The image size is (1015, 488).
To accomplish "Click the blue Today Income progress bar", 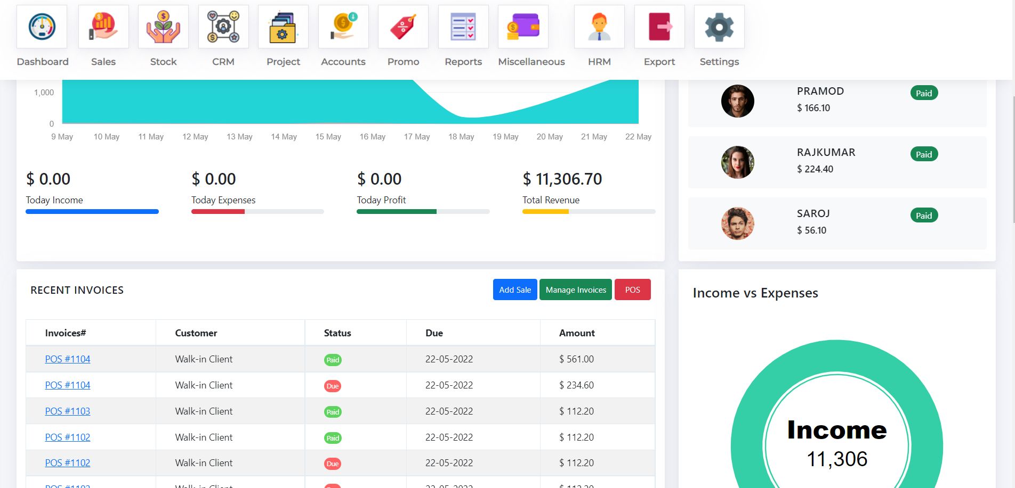I will (92, 212).
